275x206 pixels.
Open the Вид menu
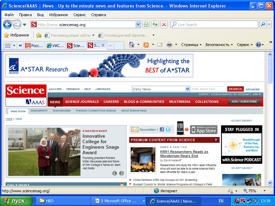[x=40, y=15]
